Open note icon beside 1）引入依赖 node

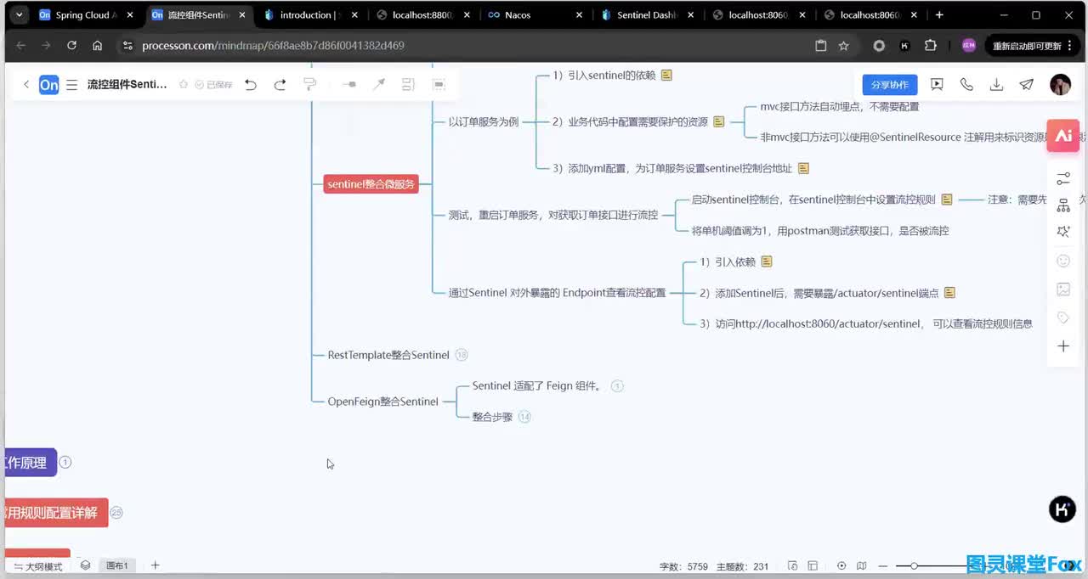pos(767,261)
